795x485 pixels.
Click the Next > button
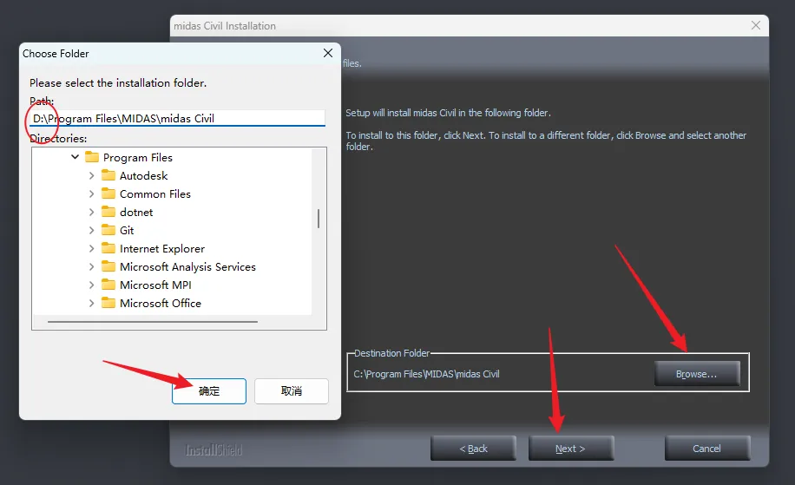tap(571, 449)
